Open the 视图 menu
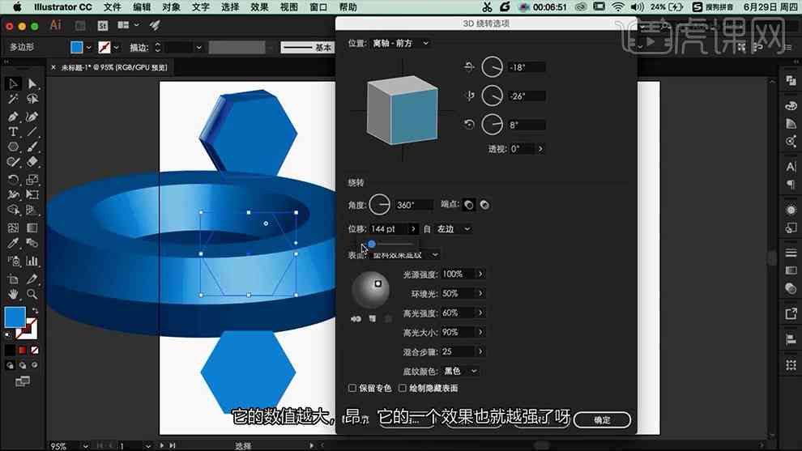Screen dimensions: 802x451 [x=289, y=7]
